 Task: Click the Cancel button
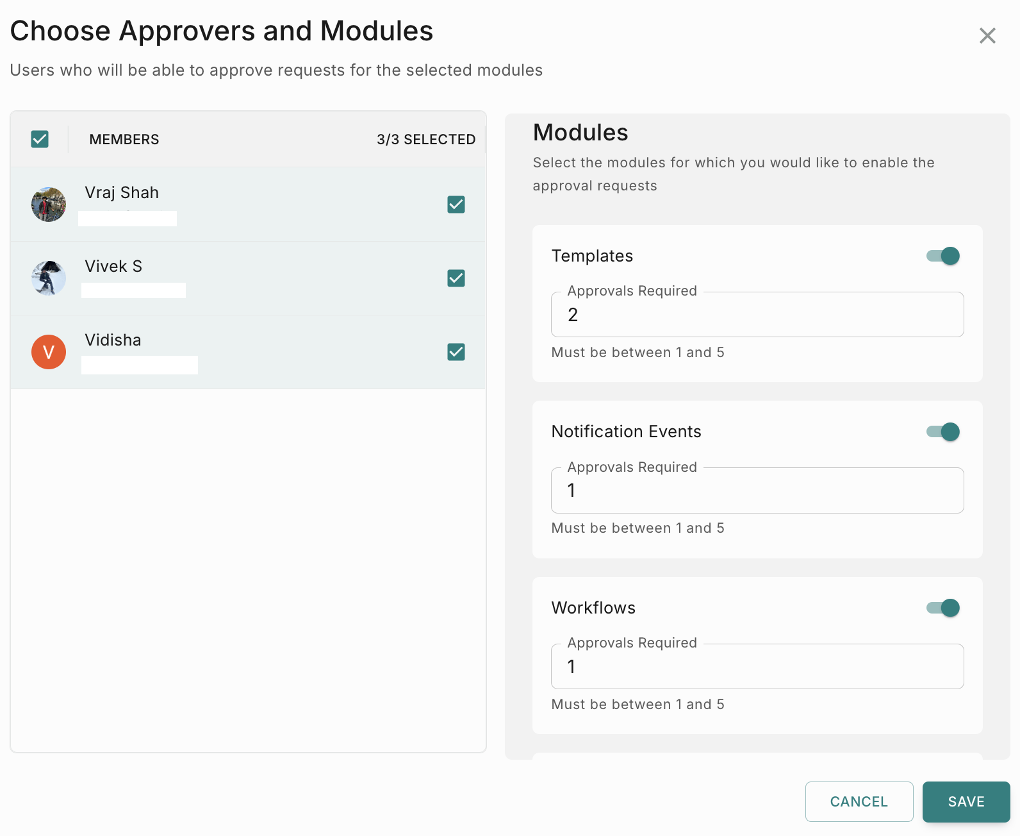859,801
